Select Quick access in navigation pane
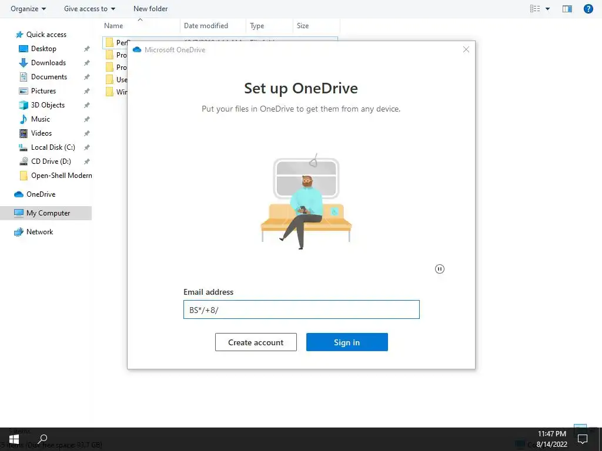Viewport: 602px width, 451px height. (x=46, y=35)
